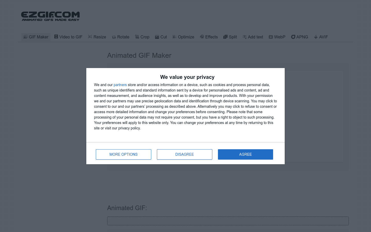Click the AGREE consent button
Image resolution: width=371 pixels, height=232 pixels.
click(245, 154)
